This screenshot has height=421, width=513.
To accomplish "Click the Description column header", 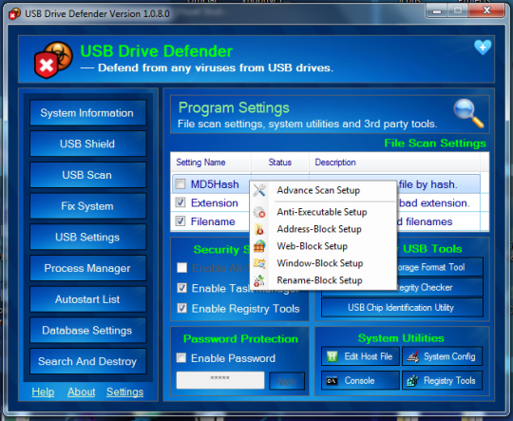I will pos(394,163).
